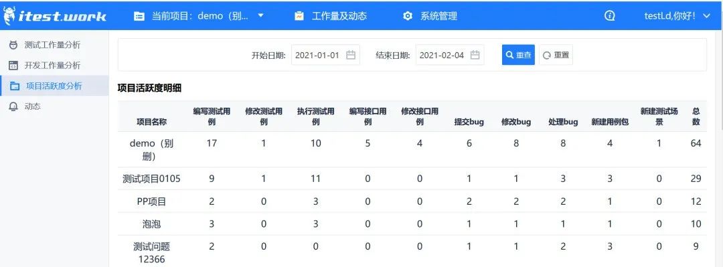Click the 项目活跃度分析 folder icon
The image size is (723, 267).
pyautogui.click(x=14, y=86)
